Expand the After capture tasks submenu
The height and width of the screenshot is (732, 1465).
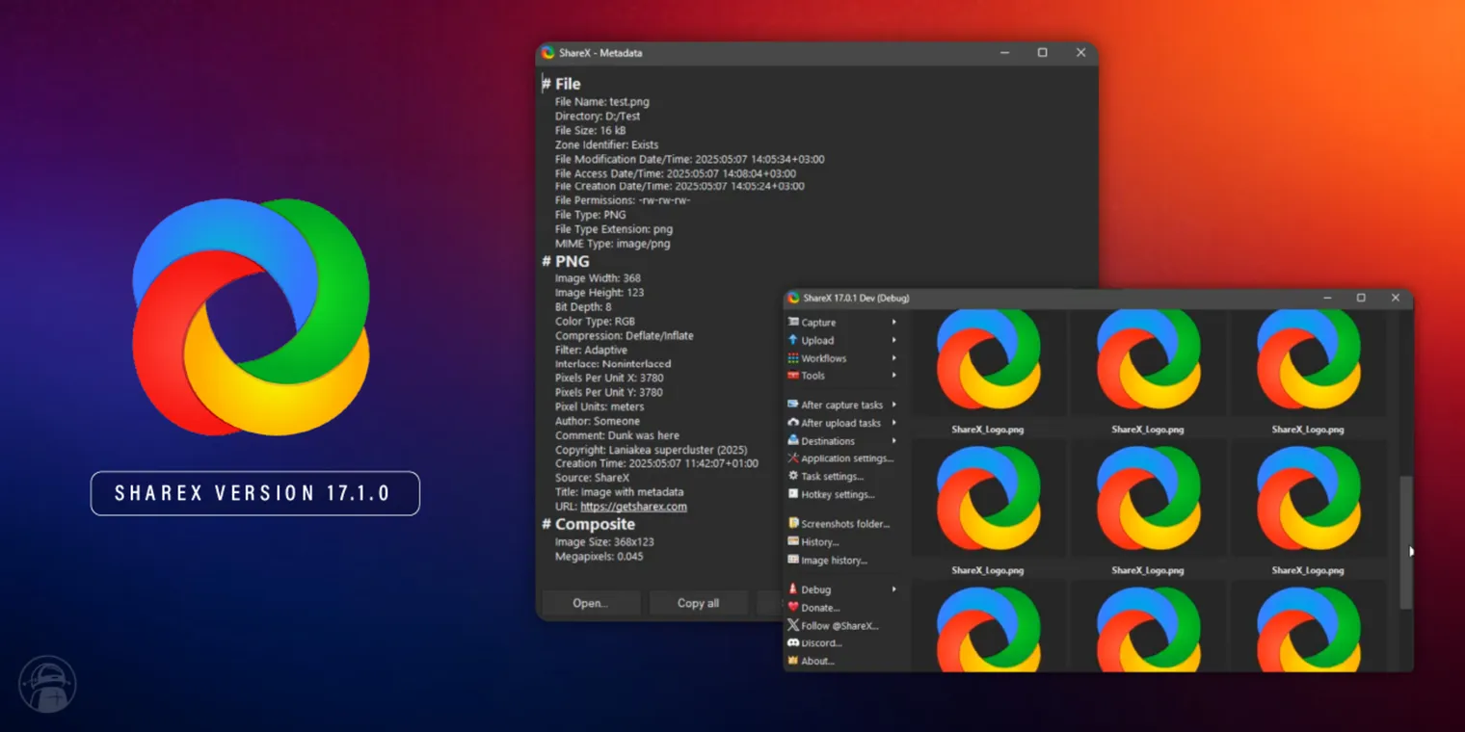(892, 405)
